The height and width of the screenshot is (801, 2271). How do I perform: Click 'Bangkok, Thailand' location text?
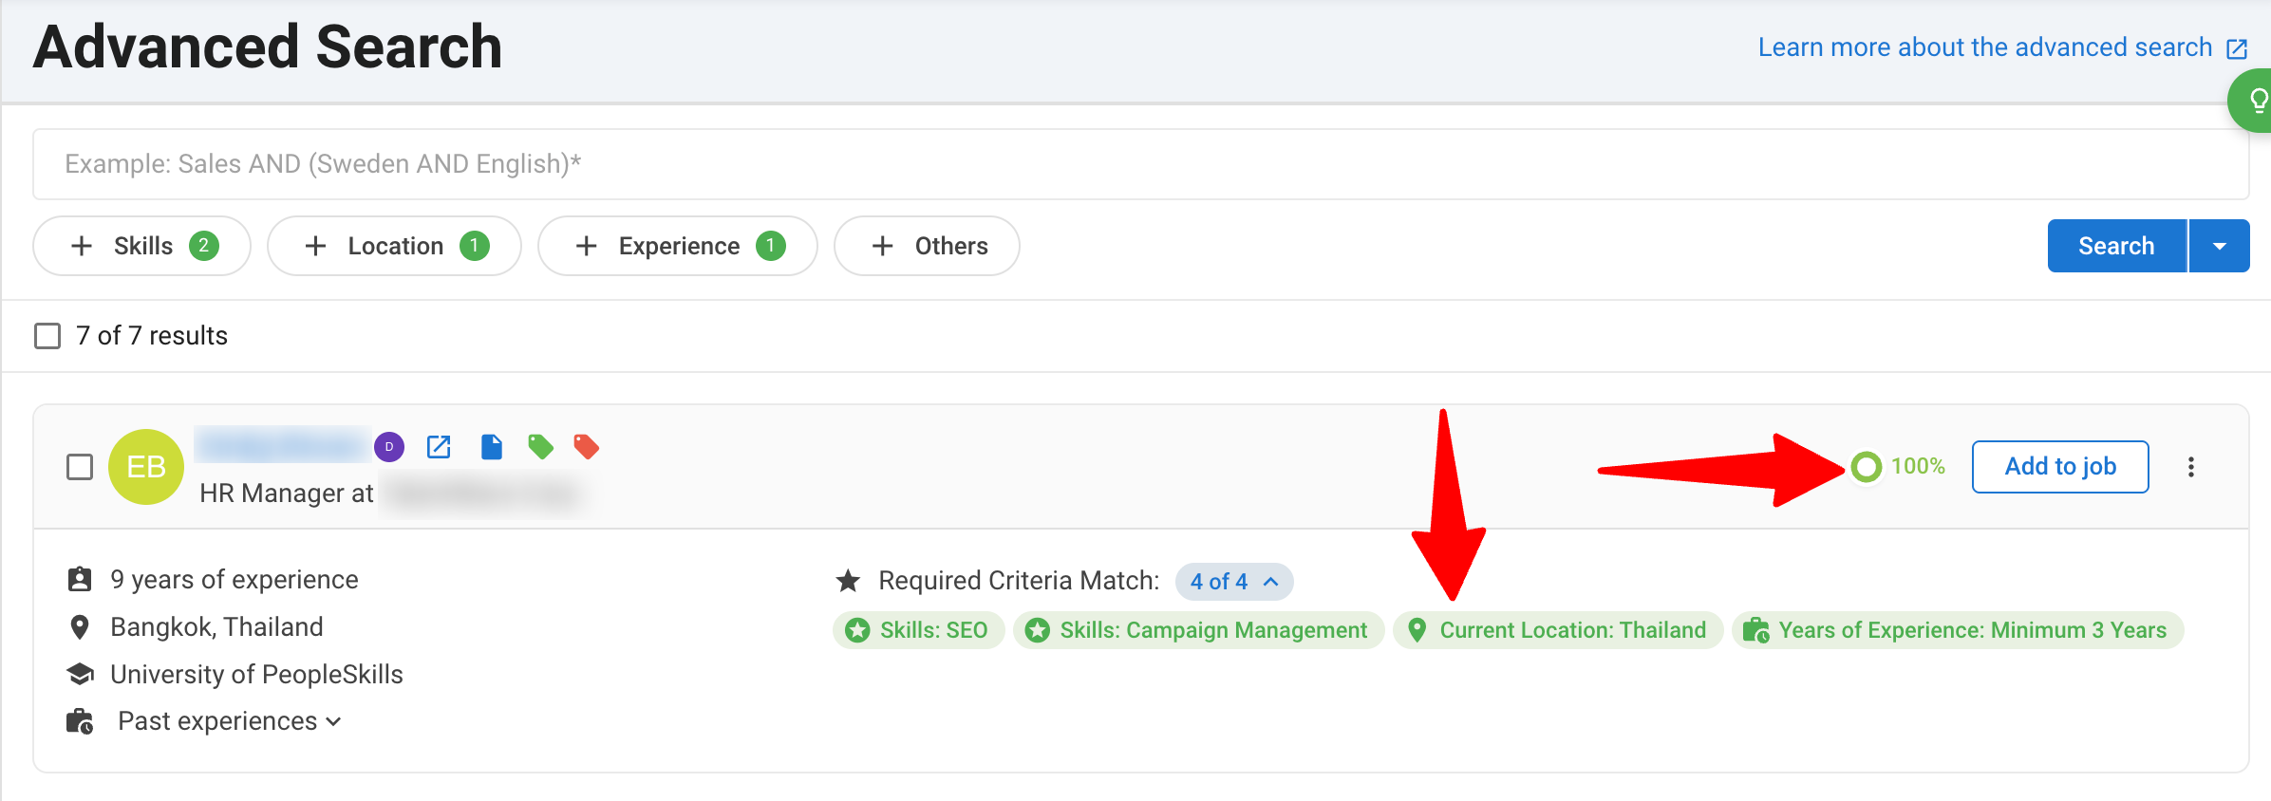[x=216, y=627]
